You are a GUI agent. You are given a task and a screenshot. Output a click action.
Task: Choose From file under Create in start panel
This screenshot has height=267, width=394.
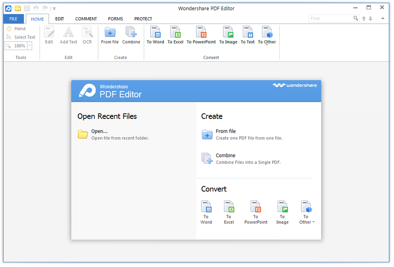pos(226,131)
